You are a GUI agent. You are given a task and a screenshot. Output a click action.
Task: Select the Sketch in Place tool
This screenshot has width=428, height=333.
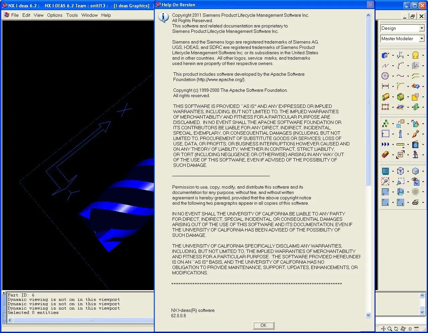(386, 55)
